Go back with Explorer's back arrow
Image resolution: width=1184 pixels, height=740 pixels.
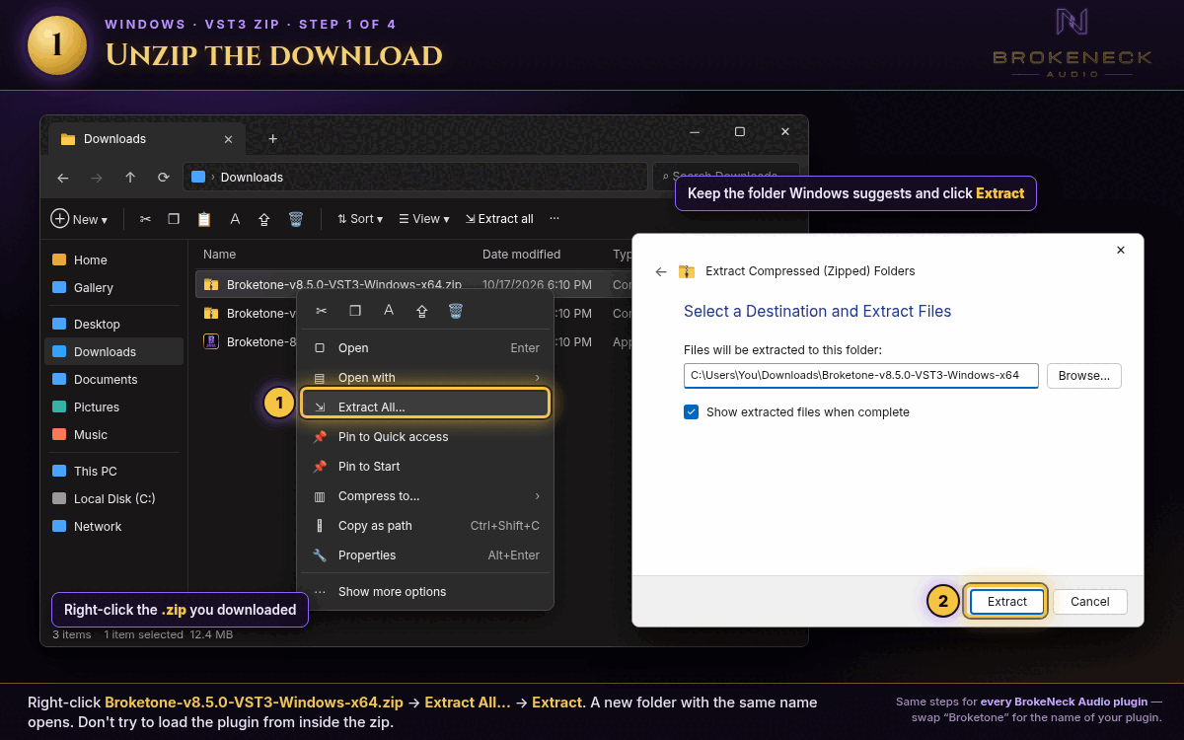tap(63, 178)
